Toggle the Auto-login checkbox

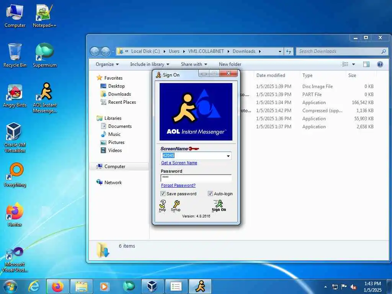[x=210, y=193]
